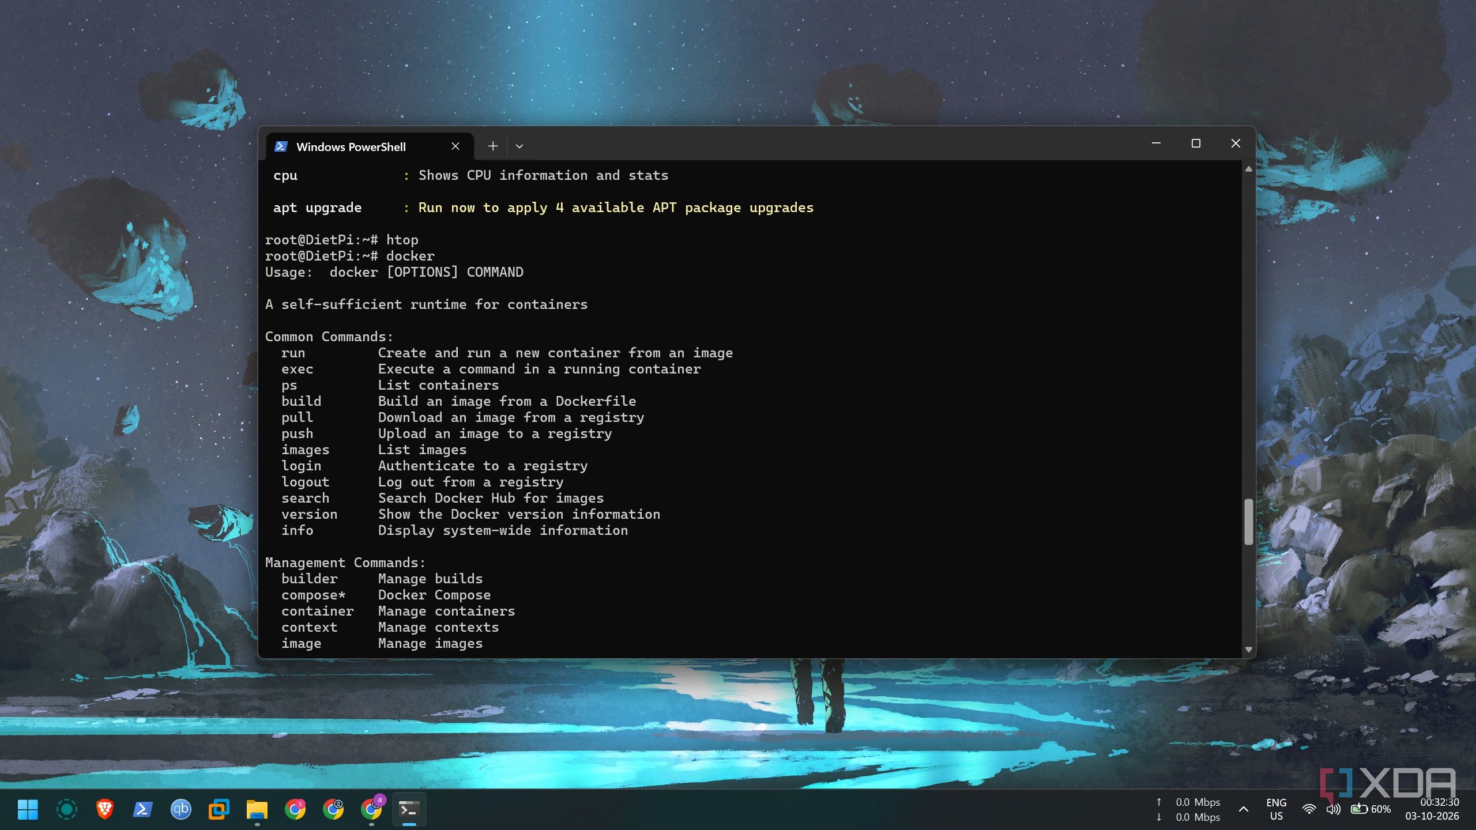Click the 'pull' command row
This screenshot has height=830, width=1476.
(x=462, y=417)
